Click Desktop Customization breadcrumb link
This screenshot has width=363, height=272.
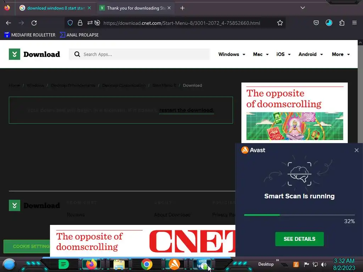[124, 85]
